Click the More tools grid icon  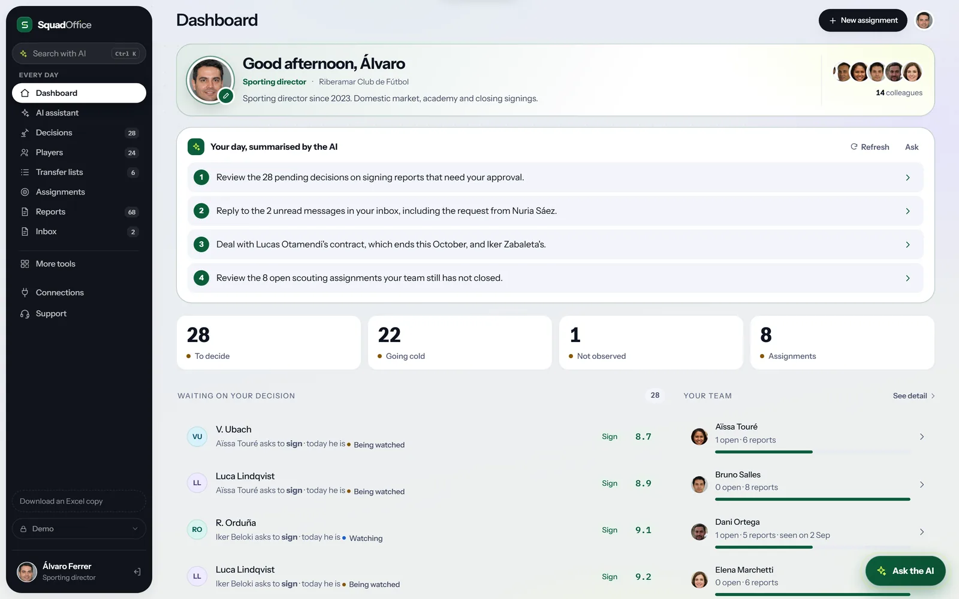(25, 264)
